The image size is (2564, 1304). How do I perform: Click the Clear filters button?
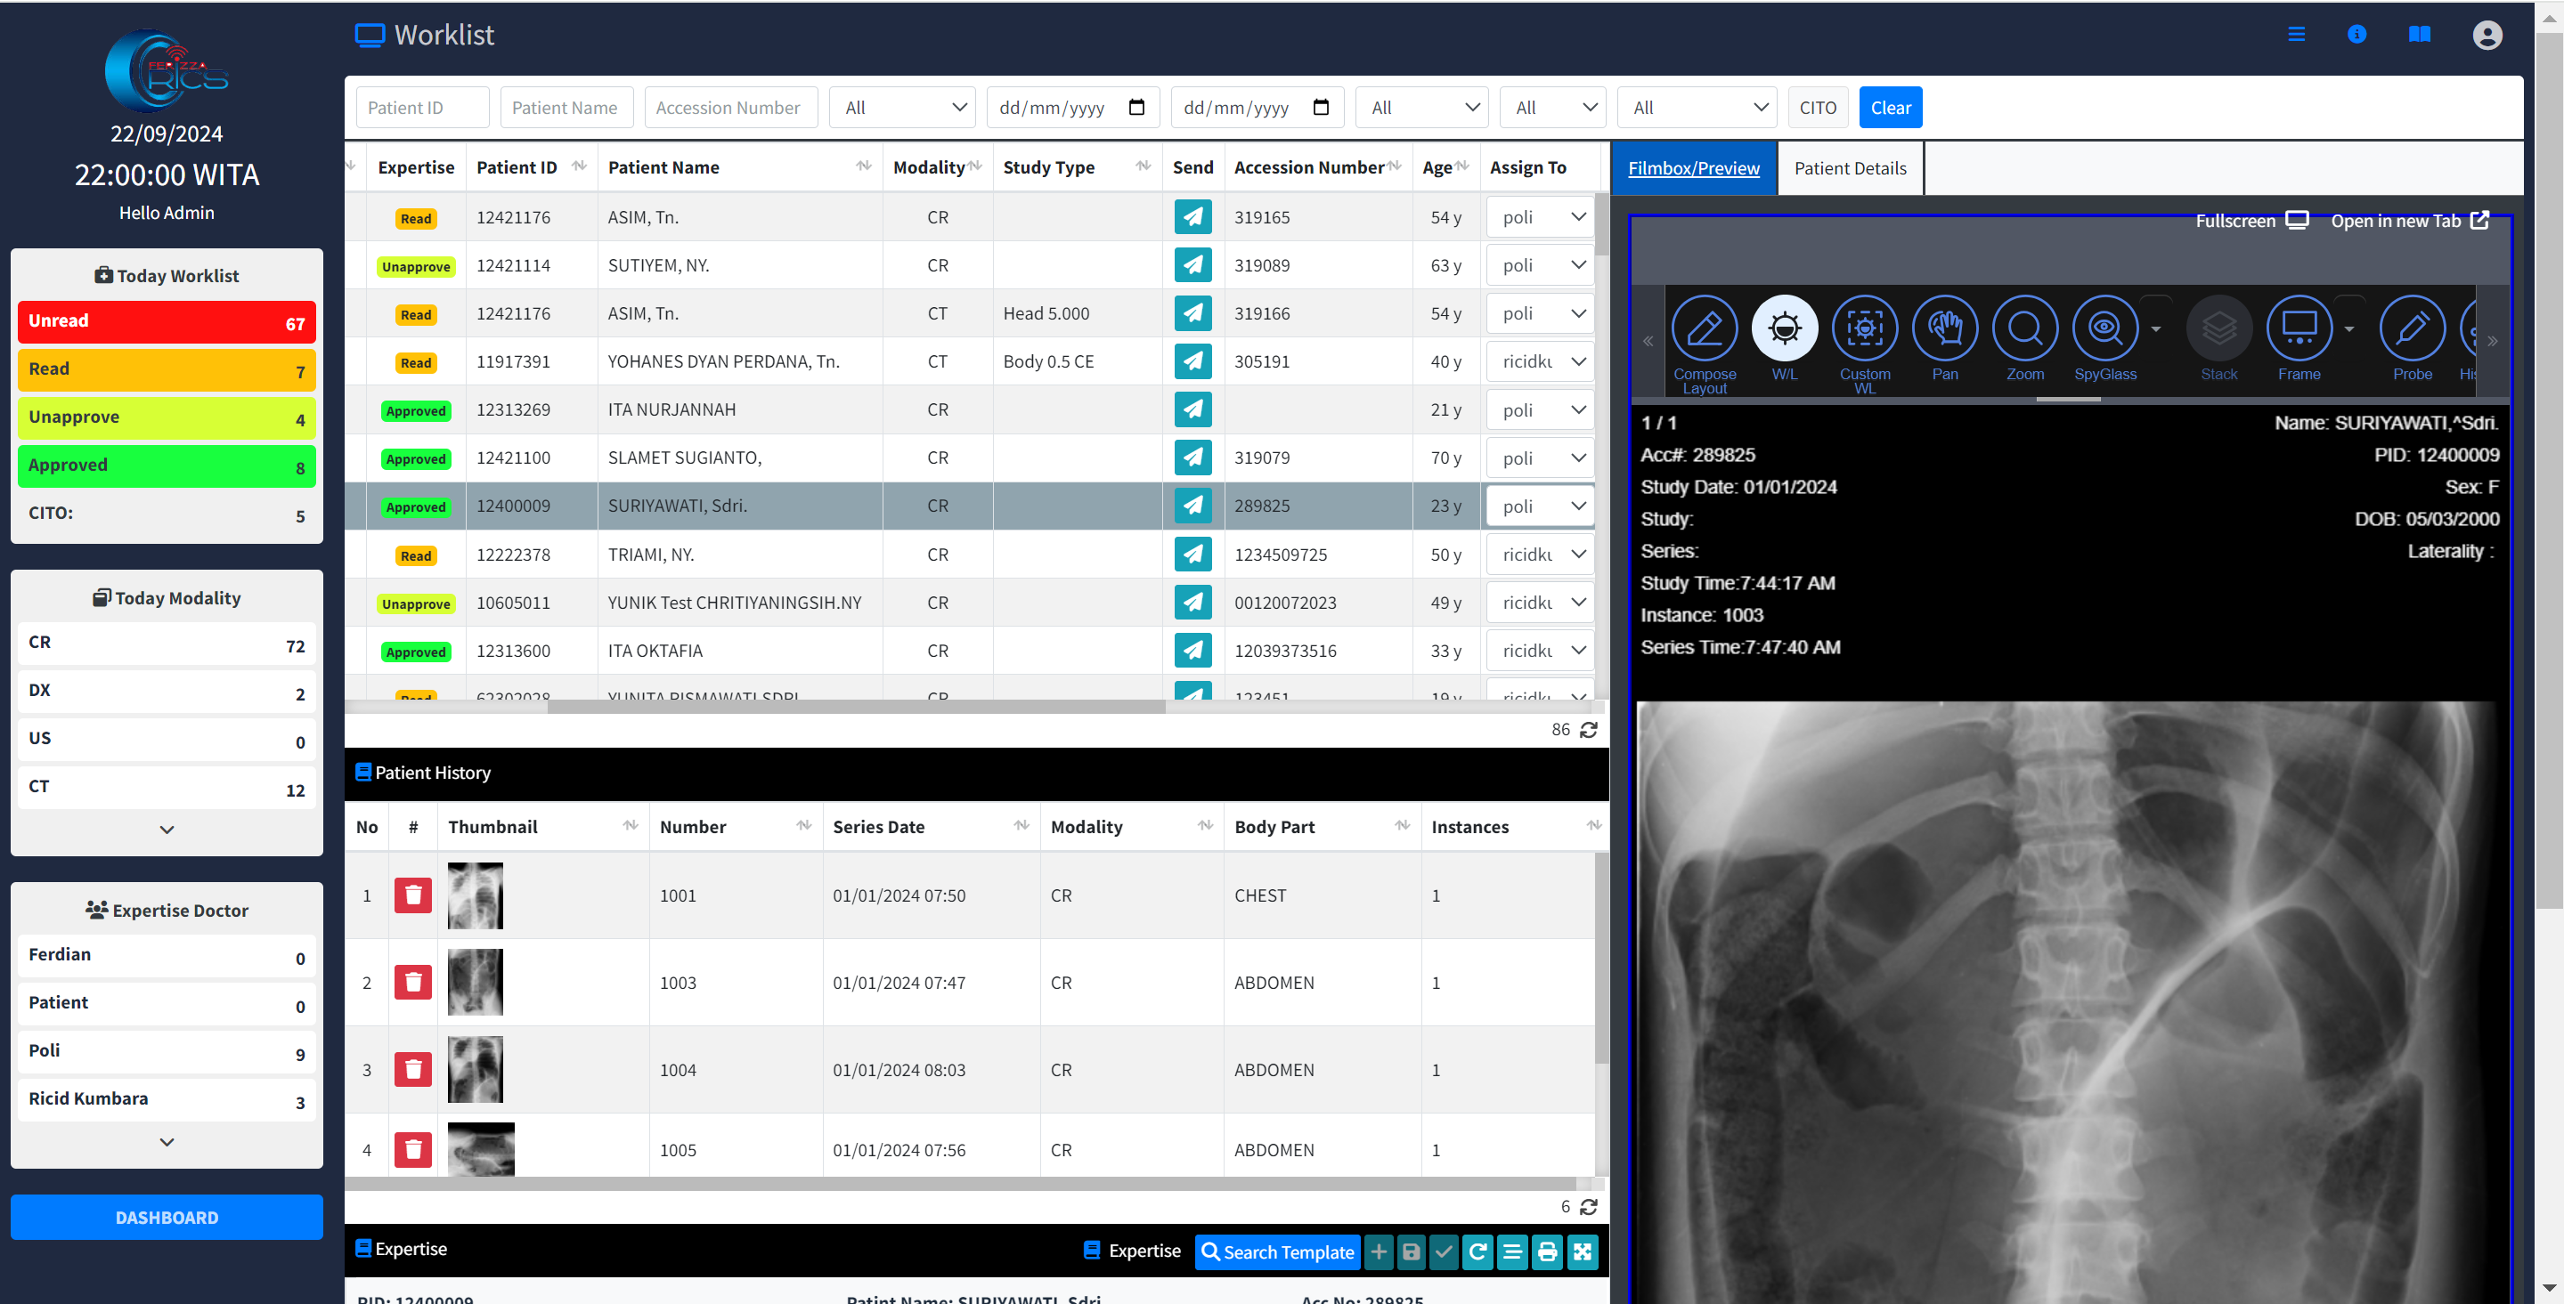pyautogui.click(x=1890, y=108)
